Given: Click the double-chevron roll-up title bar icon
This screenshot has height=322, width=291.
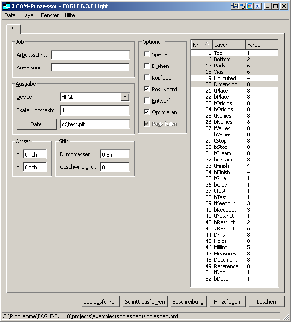Looking at the screenshot, I should pyautogui.click(x=257, y=6).
